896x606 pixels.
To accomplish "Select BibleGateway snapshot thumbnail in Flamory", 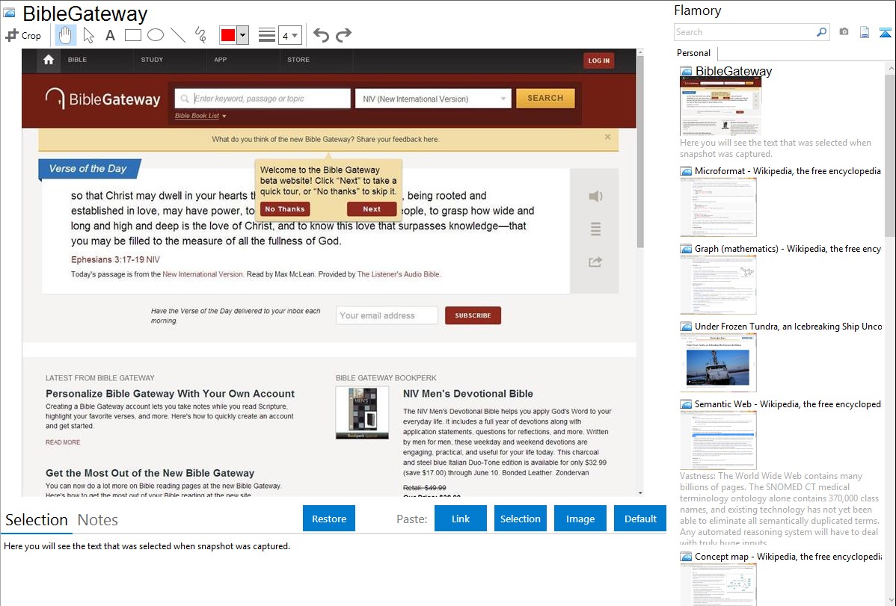I will tap(720, 106).
